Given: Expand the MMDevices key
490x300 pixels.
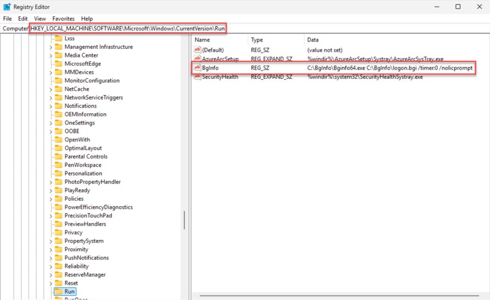Looking at the screenshot, I should 51,72.
